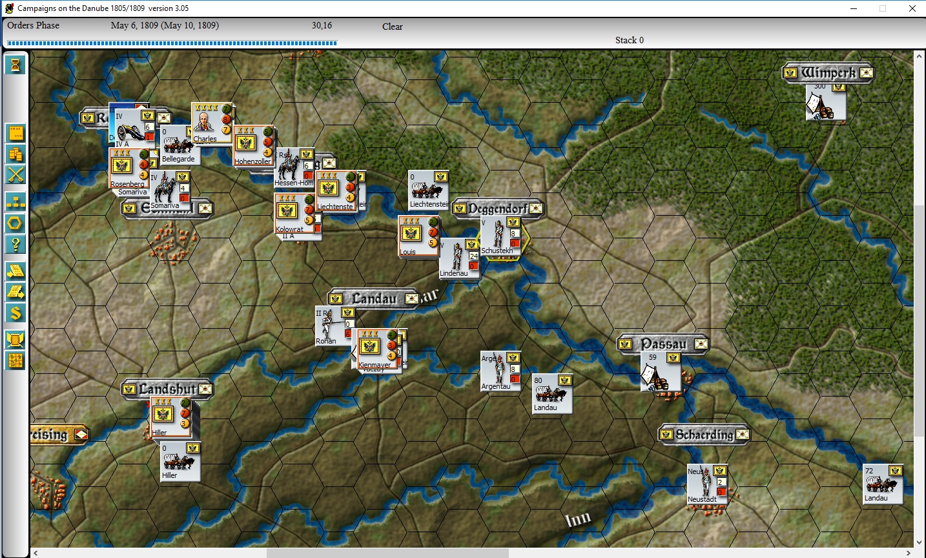
Task: Select the Liechtenstein wagon counter
Action: (429, 190)
